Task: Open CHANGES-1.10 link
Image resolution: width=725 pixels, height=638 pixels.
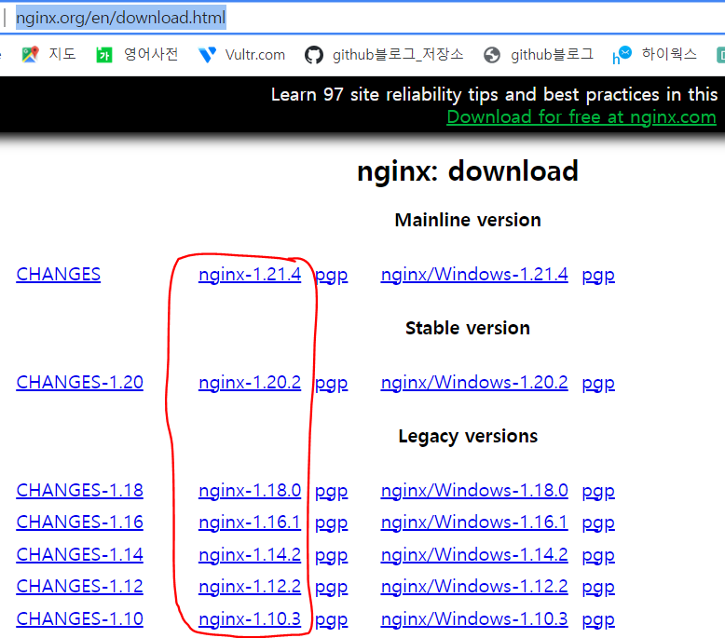Action: pyautogui.click(x=79, y=618)
